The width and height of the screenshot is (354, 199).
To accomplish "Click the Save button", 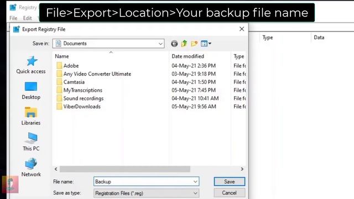I will [230, 182].
